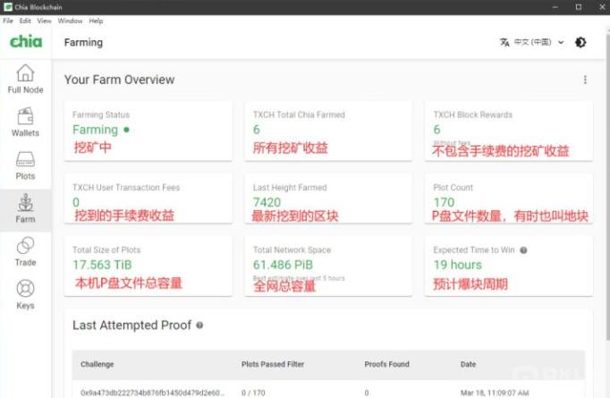610x398 pixels.
Task: Click the Farming page title in header
Action: click(x=83, y=42)
